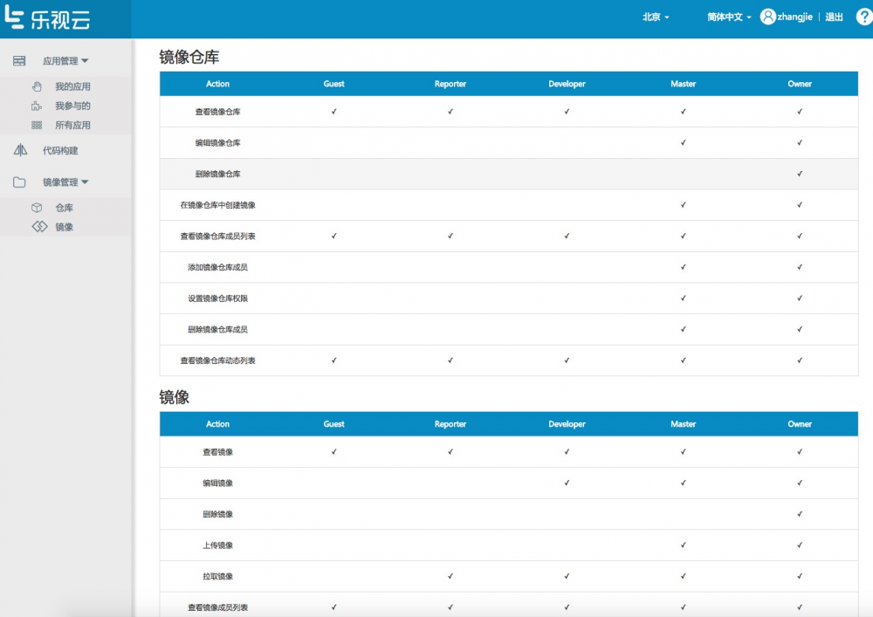Click 退出 to log out

(x=834, y=17)
